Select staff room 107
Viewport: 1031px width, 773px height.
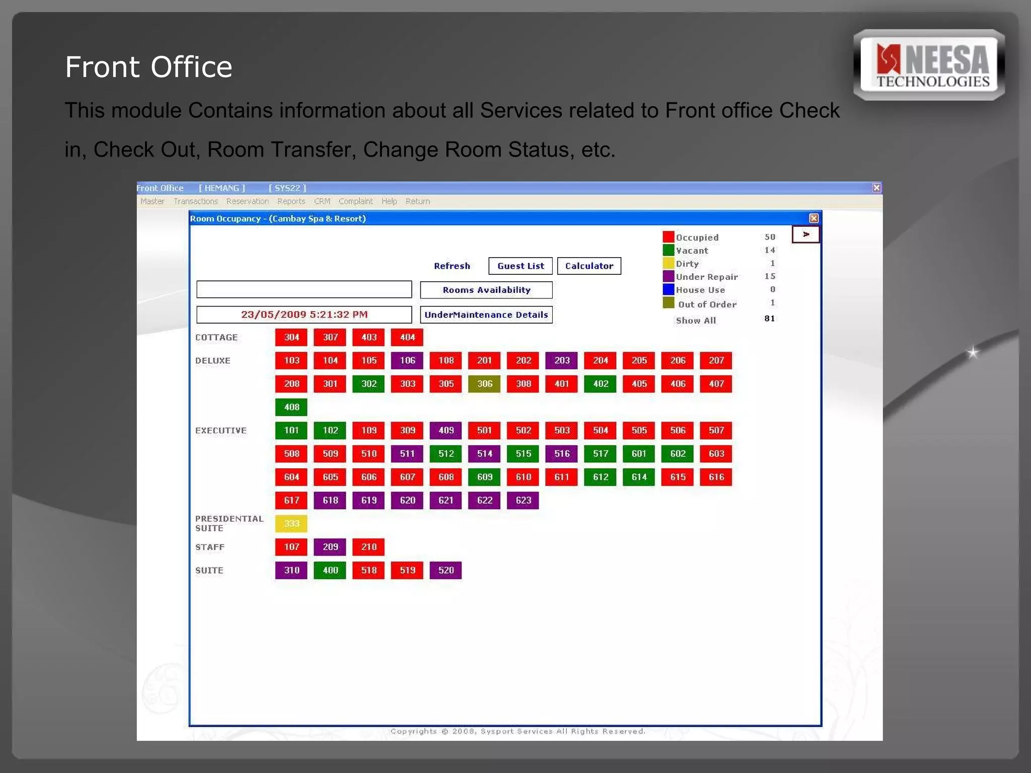click(291, 547)
